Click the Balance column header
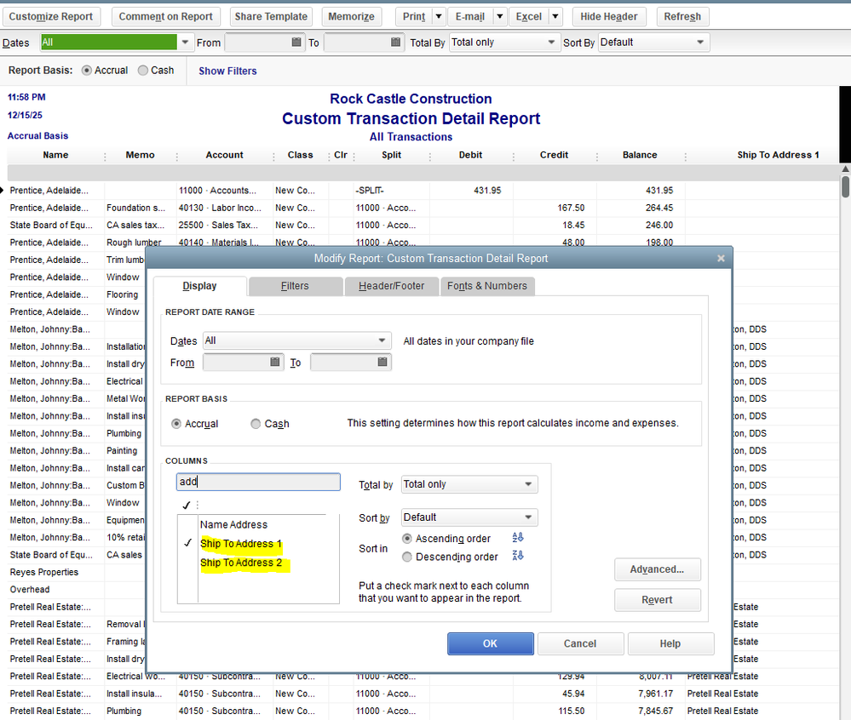The height and width of the screenshot is (720, 851). [640, 155]
